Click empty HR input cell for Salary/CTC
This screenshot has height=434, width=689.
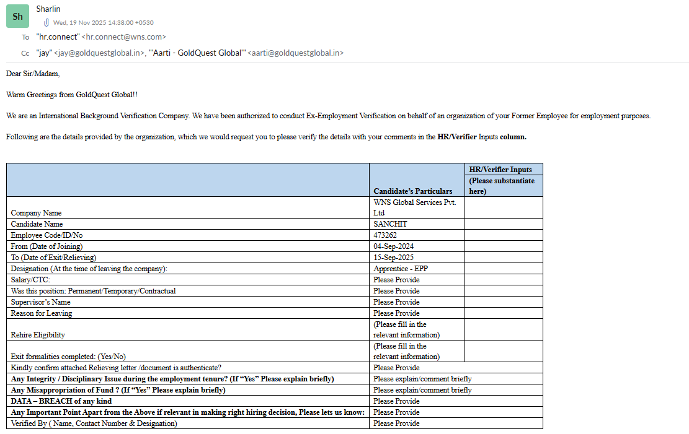click(x=504, y=280)
